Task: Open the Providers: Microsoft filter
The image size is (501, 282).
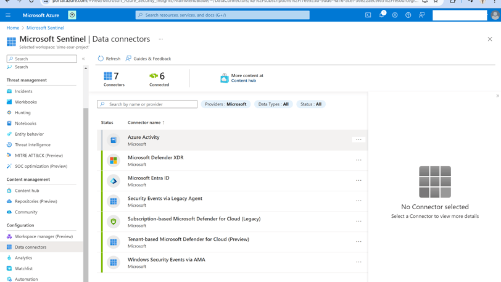Action: pos(226,104)
